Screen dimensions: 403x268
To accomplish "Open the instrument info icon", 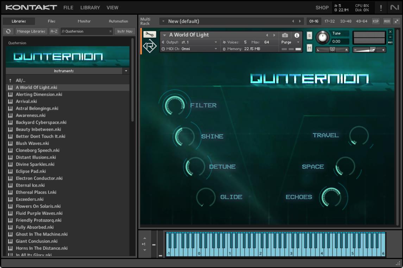I will [x=296, y=35].
